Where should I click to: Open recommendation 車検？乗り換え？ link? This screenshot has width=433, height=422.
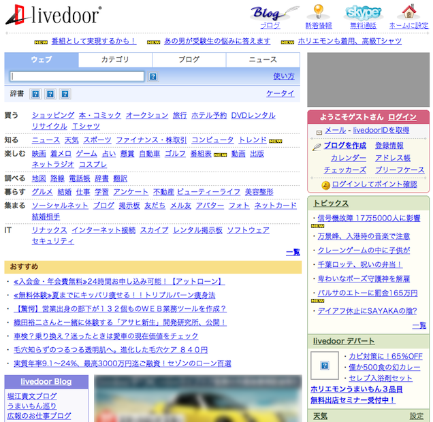point(106,336)
